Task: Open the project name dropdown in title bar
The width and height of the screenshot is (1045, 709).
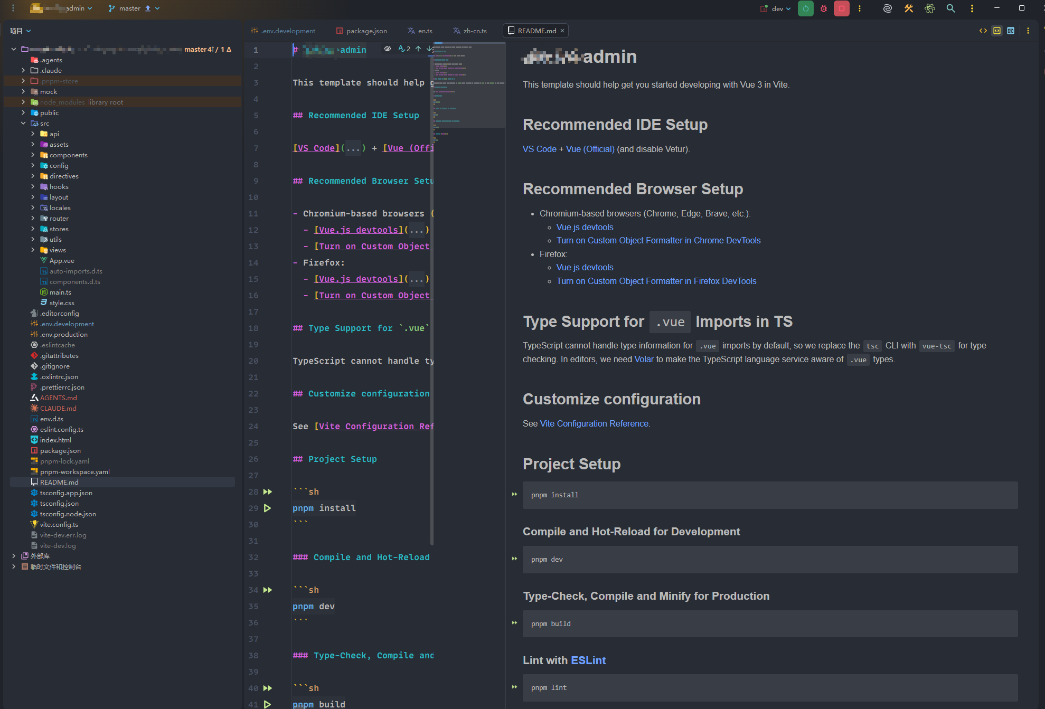Action: [61, 8]
